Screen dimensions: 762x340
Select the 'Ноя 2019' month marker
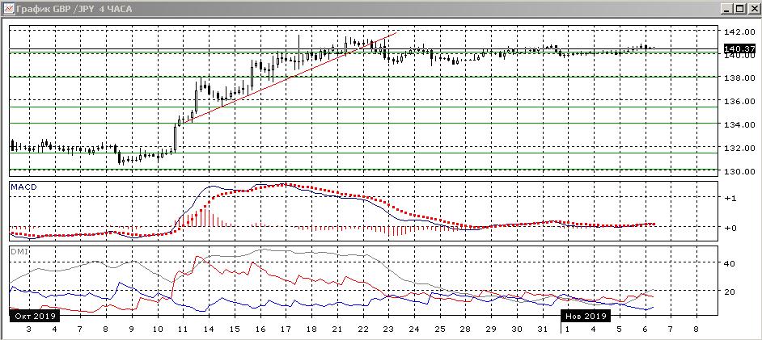(585, 317)
